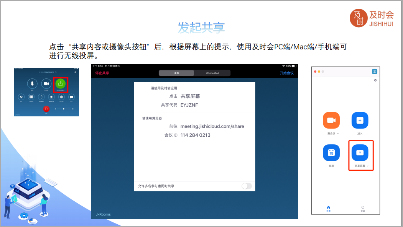Switch to the 主页 home tab
This screenshot has height=227, width=403.
(329, 209)
